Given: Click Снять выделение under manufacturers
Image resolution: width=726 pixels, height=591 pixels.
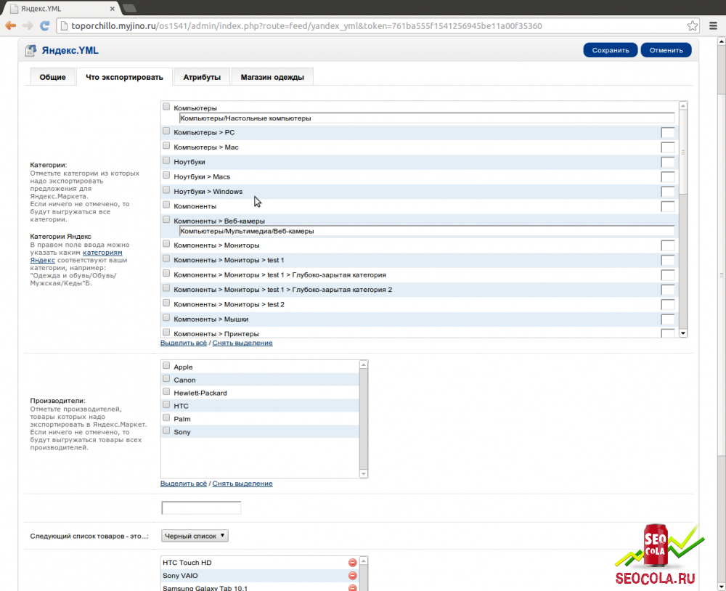Looking at the screenshot, I should click(242, 484).
